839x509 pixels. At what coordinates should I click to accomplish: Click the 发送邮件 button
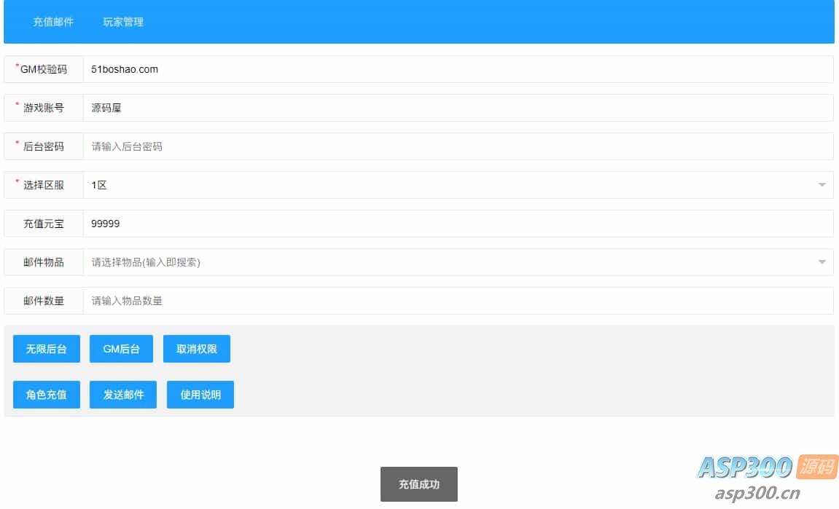click(x=123, y=395)
